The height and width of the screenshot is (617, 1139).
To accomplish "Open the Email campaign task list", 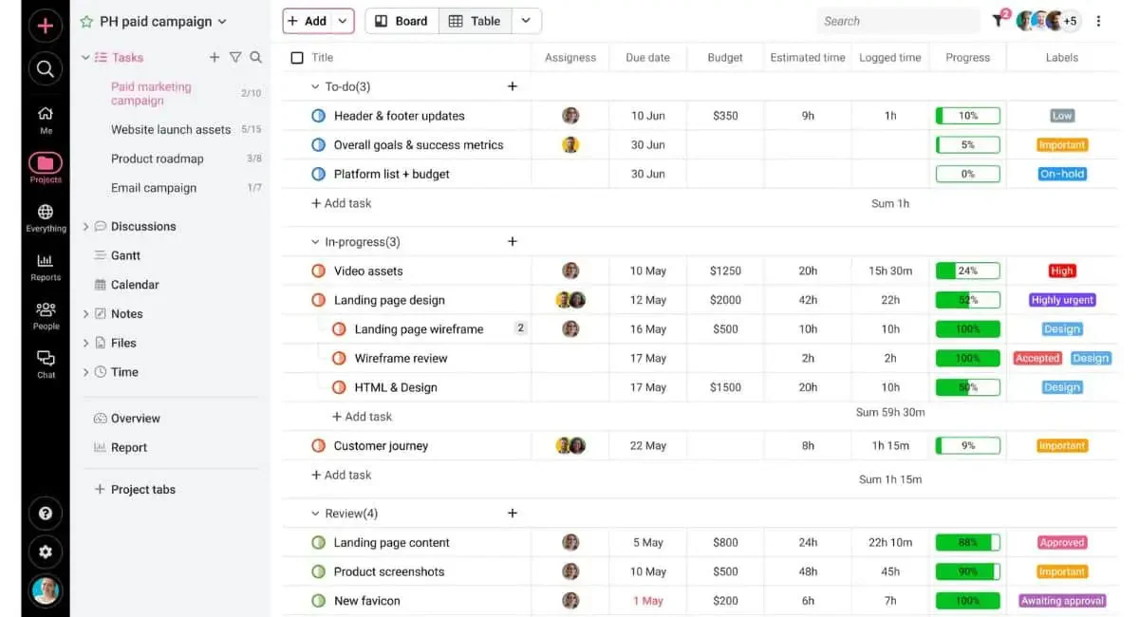I will pos(154,187).
